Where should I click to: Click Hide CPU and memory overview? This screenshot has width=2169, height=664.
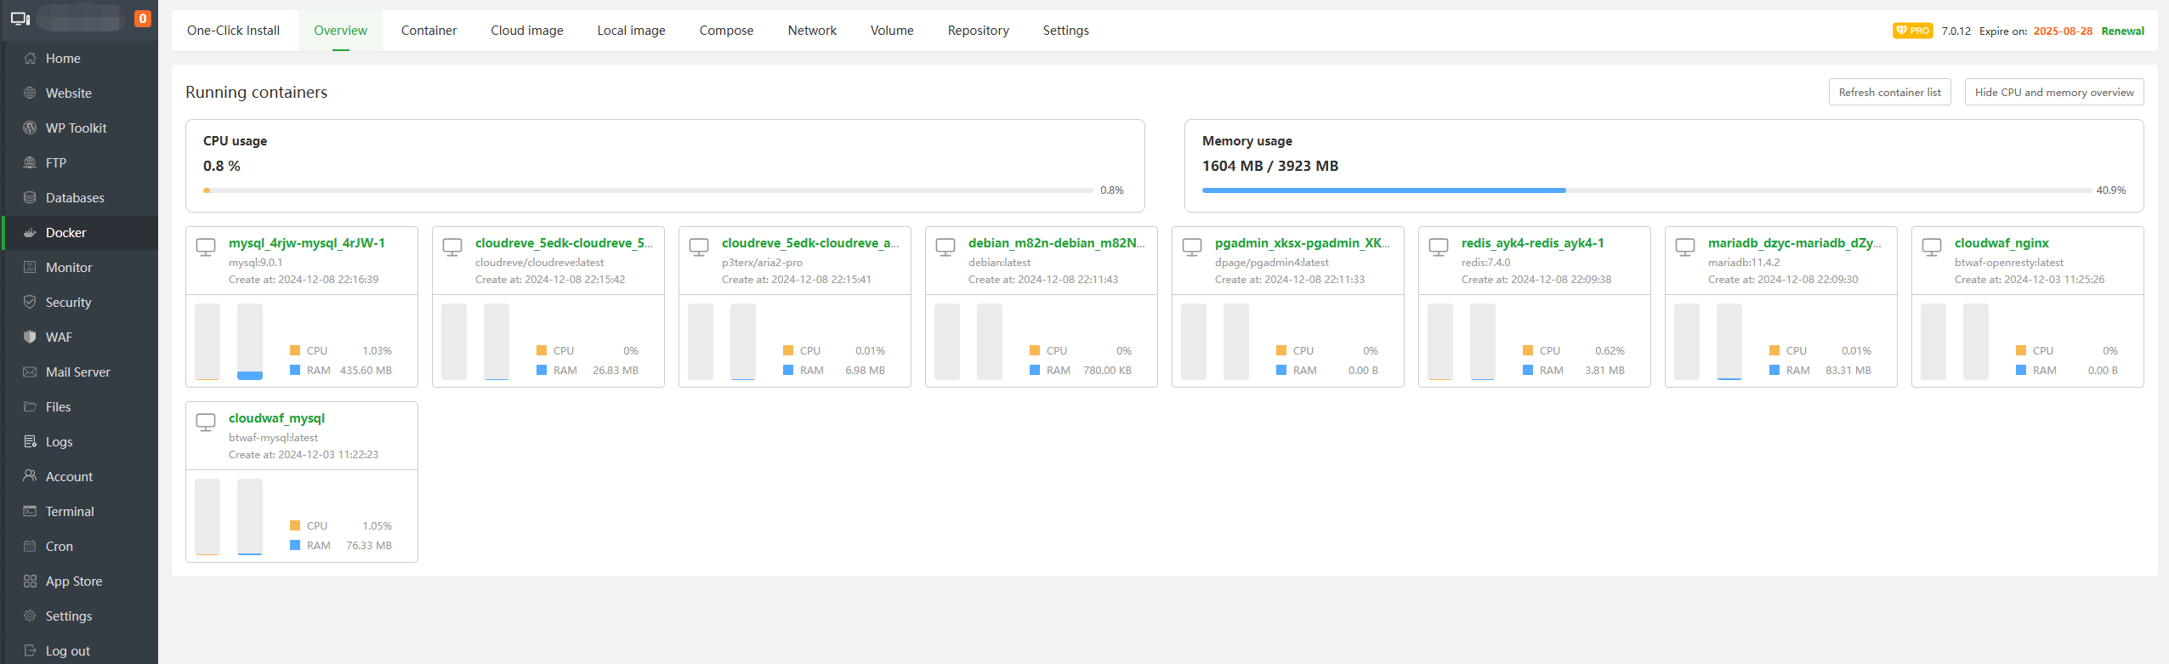2054,92
